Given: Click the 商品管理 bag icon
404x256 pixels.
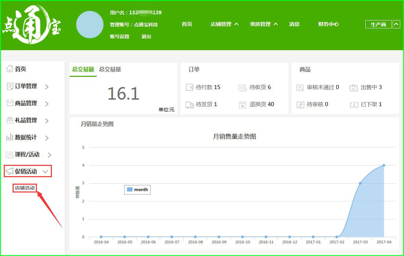Looking at the screenshot, I should 10,103.
